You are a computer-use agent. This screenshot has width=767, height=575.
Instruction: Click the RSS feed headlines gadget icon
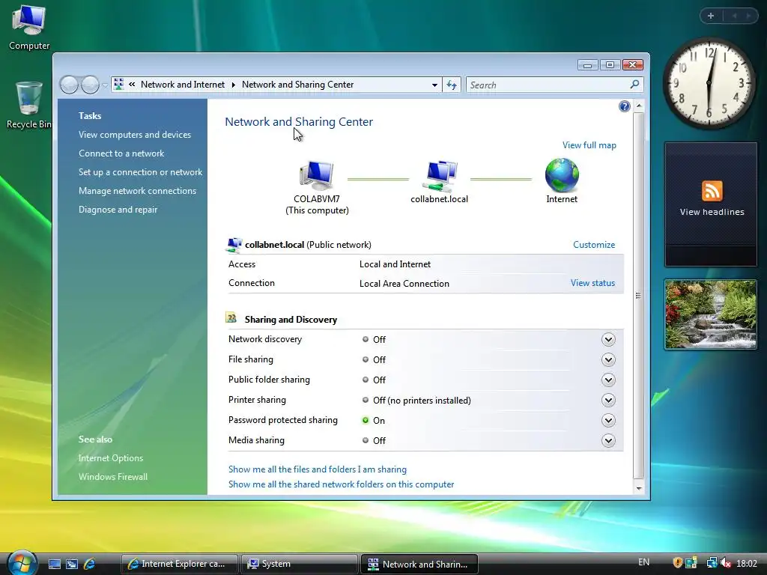pyautogui.click(x=712, y=191)
